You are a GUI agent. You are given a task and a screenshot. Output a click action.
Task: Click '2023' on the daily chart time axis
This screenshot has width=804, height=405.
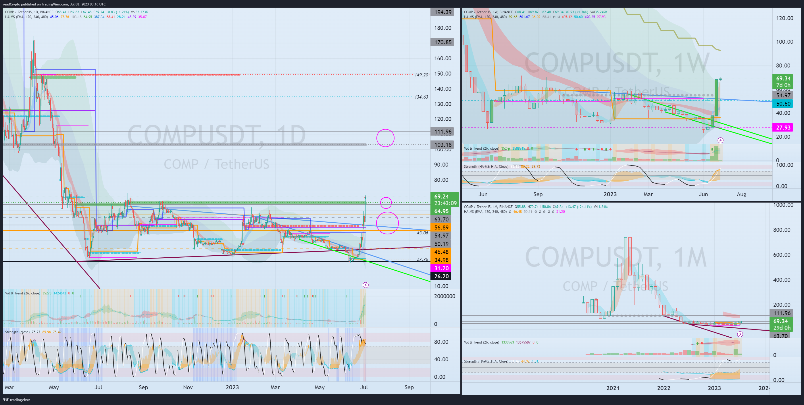coord(232,387)
